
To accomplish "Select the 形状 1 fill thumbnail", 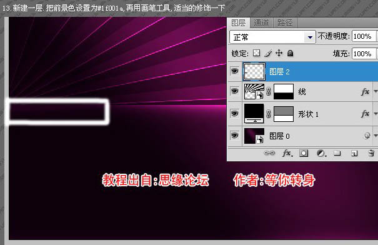I will coord(254,114).
